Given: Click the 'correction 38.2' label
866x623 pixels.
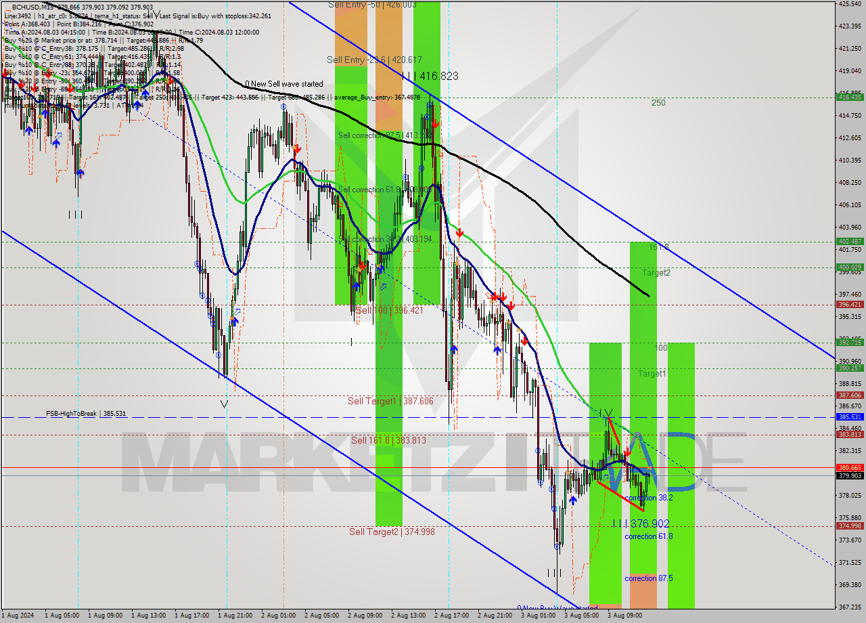Looking at the screenshot, I should 648,497.
